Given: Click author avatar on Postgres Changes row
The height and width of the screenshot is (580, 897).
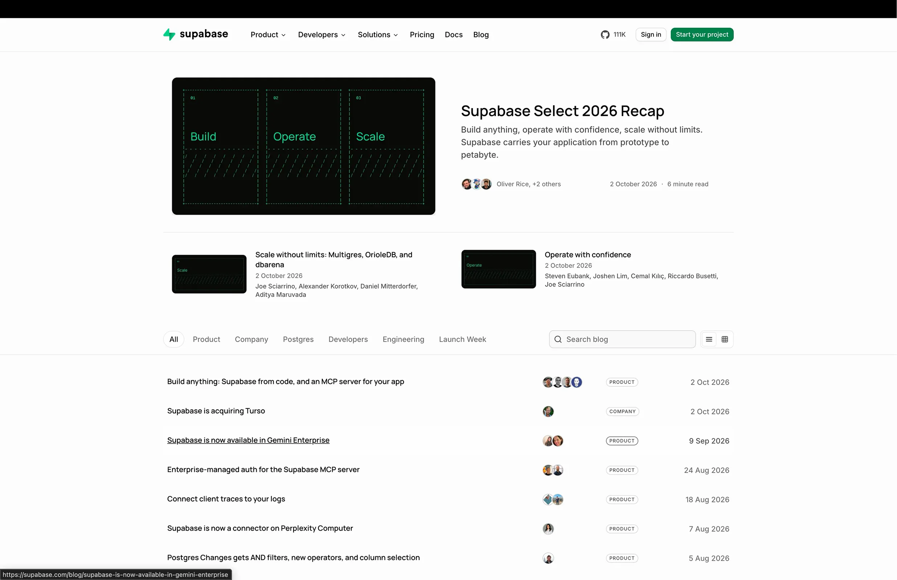Looking at the screenshot, I should [548, 559].
